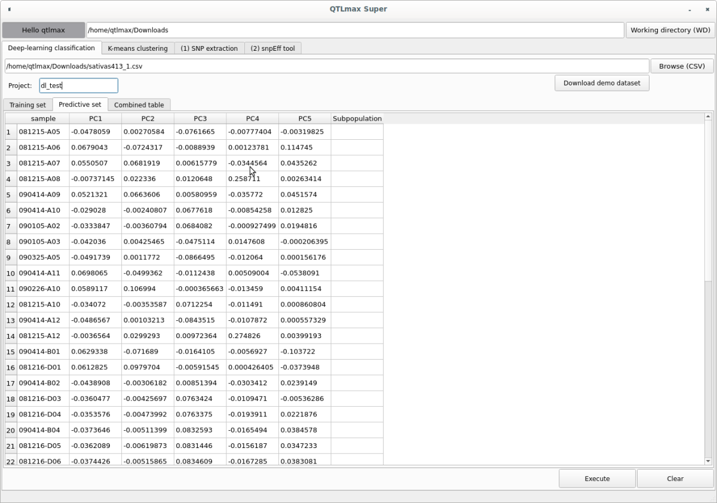Select the Deep-learning classification tab

pos(51,48)
